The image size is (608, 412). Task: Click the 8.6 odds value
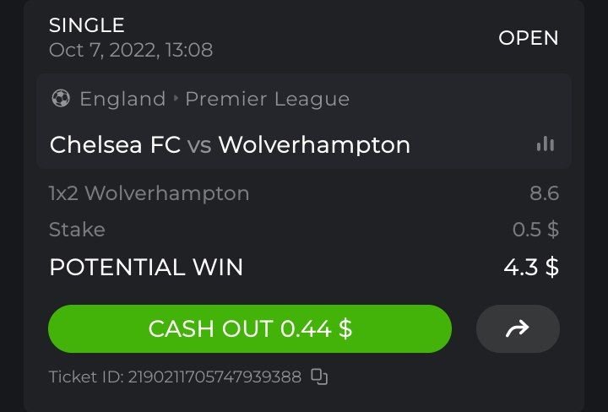tap(544, 193)
